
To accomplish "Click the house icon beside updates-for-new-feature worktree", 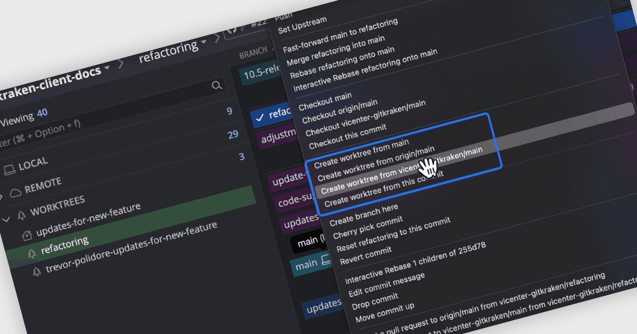I will point(27,235).
